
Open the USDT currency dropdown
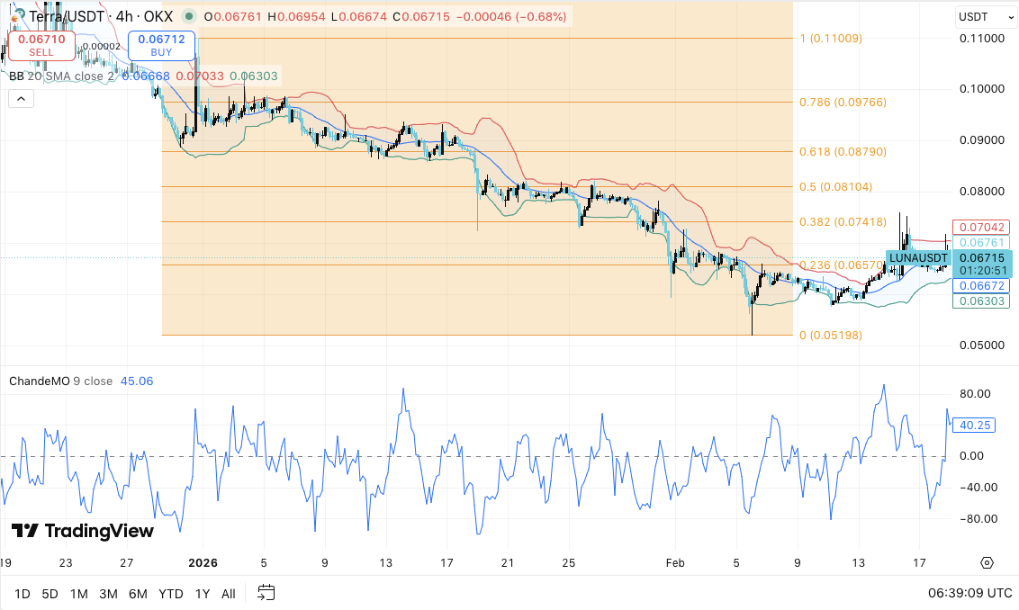(979, 17)
